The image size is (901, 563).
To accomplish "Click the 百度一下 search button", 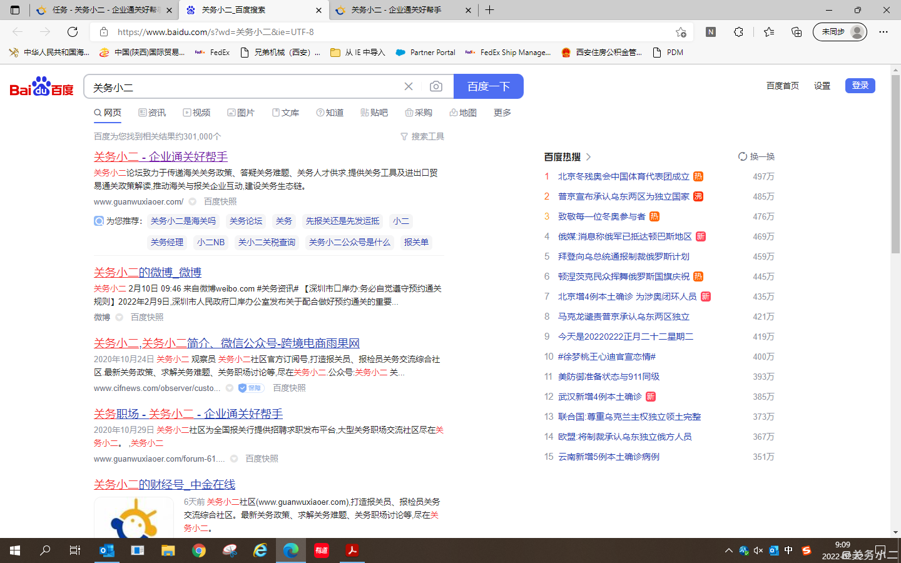I will (489, 86).
